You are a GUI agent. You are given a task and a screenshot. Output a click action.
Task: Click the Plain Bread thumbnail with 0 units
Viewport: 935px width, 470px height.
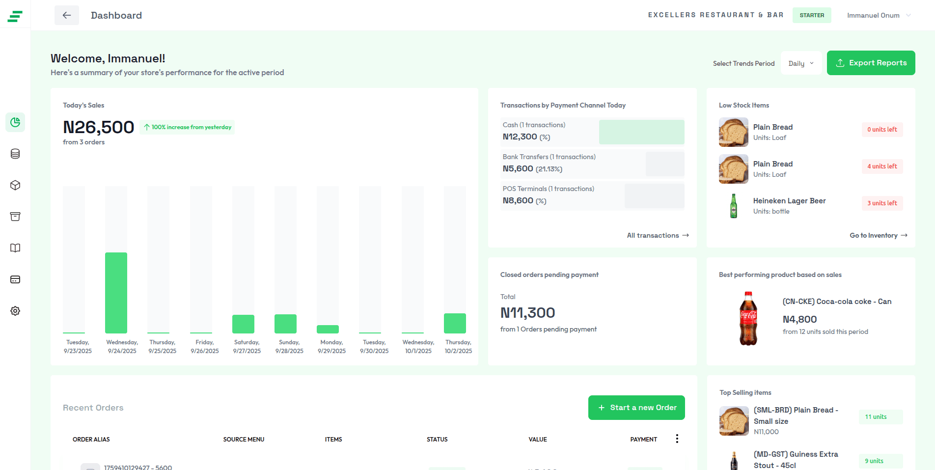734,132
